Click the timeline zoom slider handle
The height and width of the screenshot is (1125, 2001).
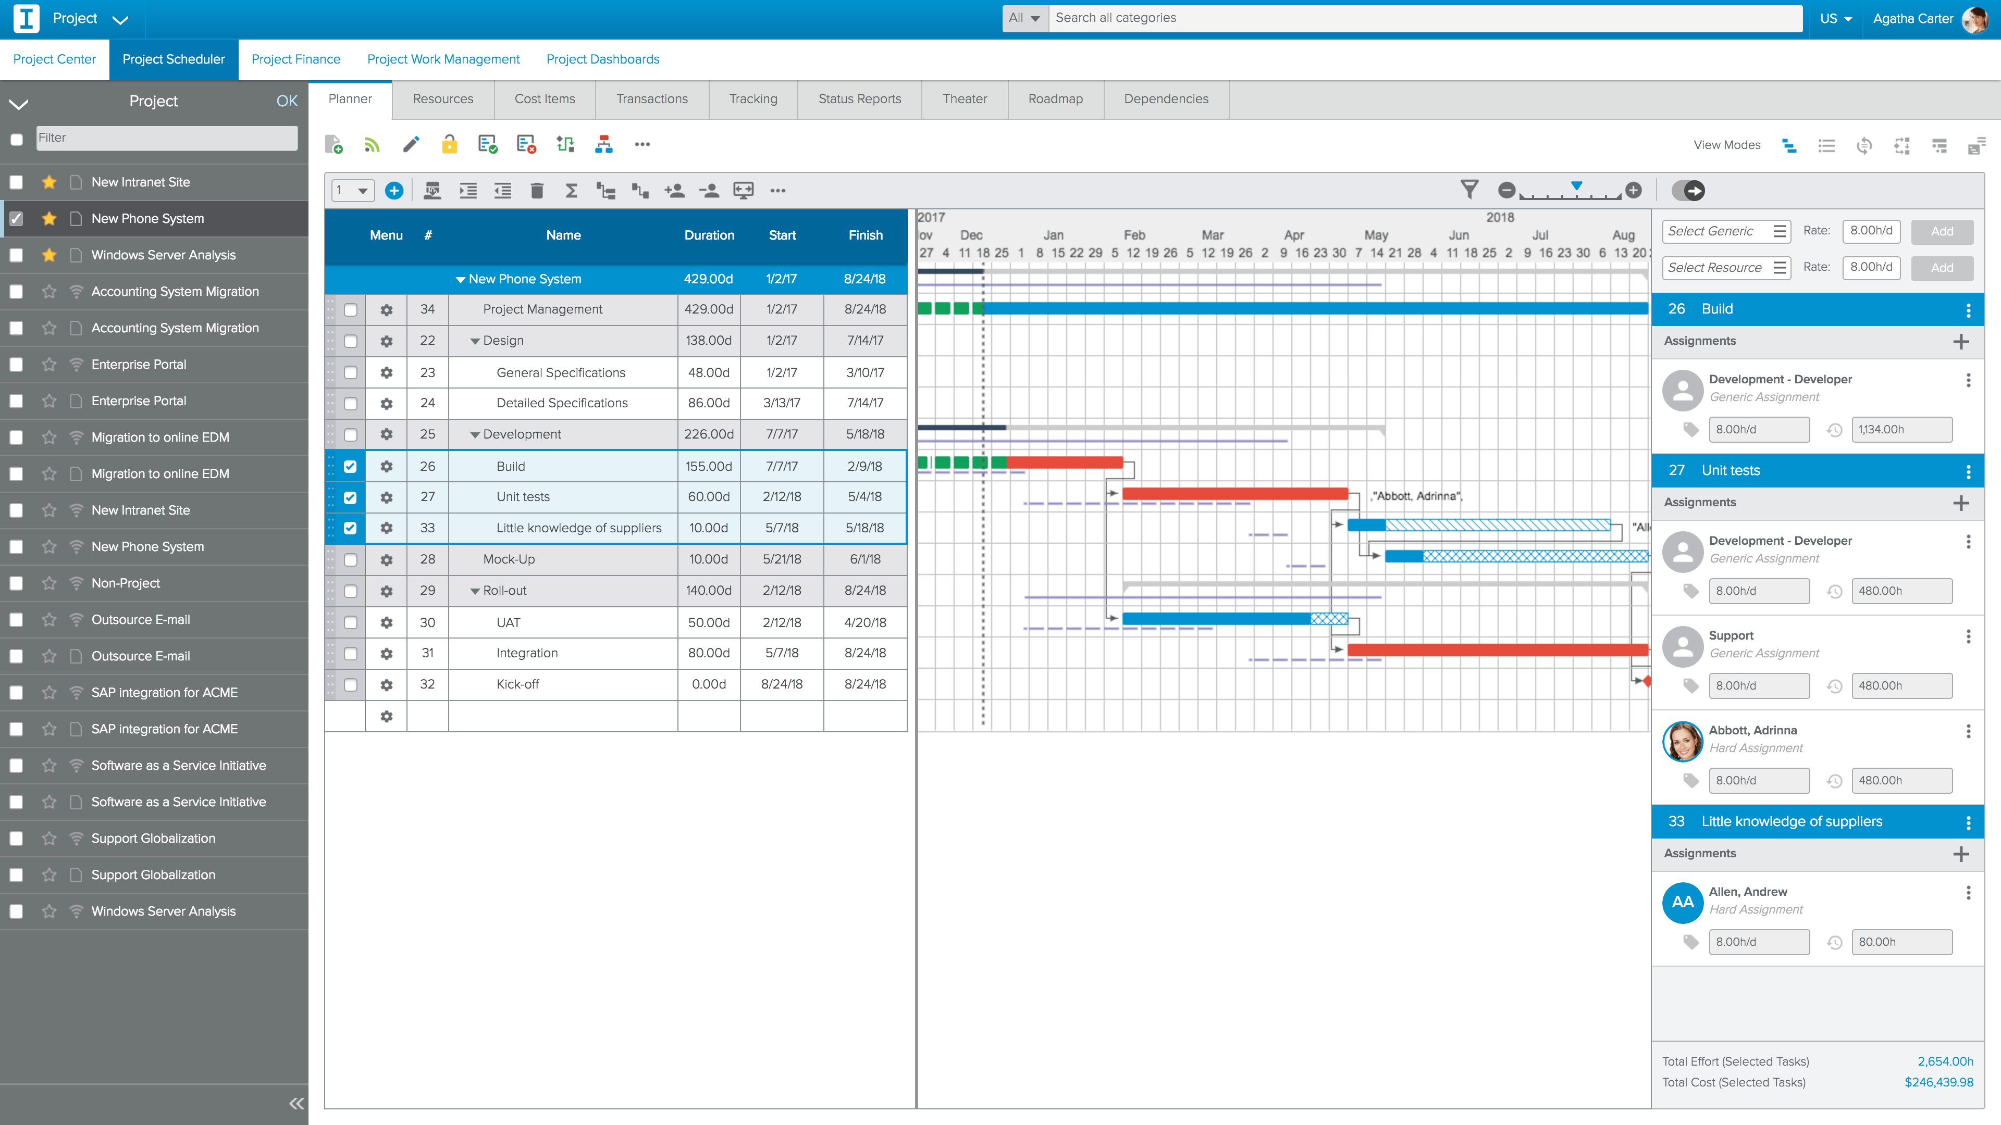point(1576,185)
